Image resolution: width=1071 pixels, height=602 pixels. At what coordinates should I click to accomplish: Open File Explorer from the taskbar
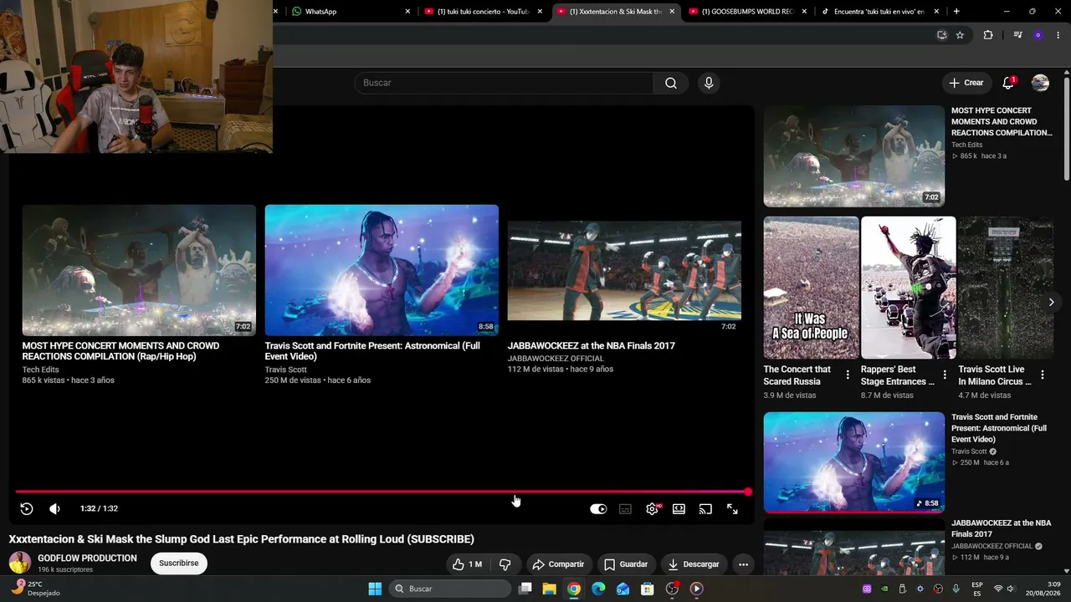pos(549,589)
